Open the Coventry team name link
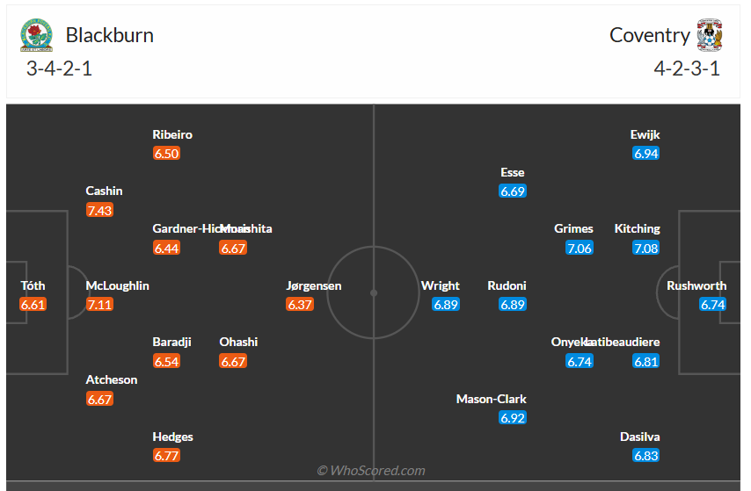Image resolution: width=751 pixels, height=491 pixels. 650,35
